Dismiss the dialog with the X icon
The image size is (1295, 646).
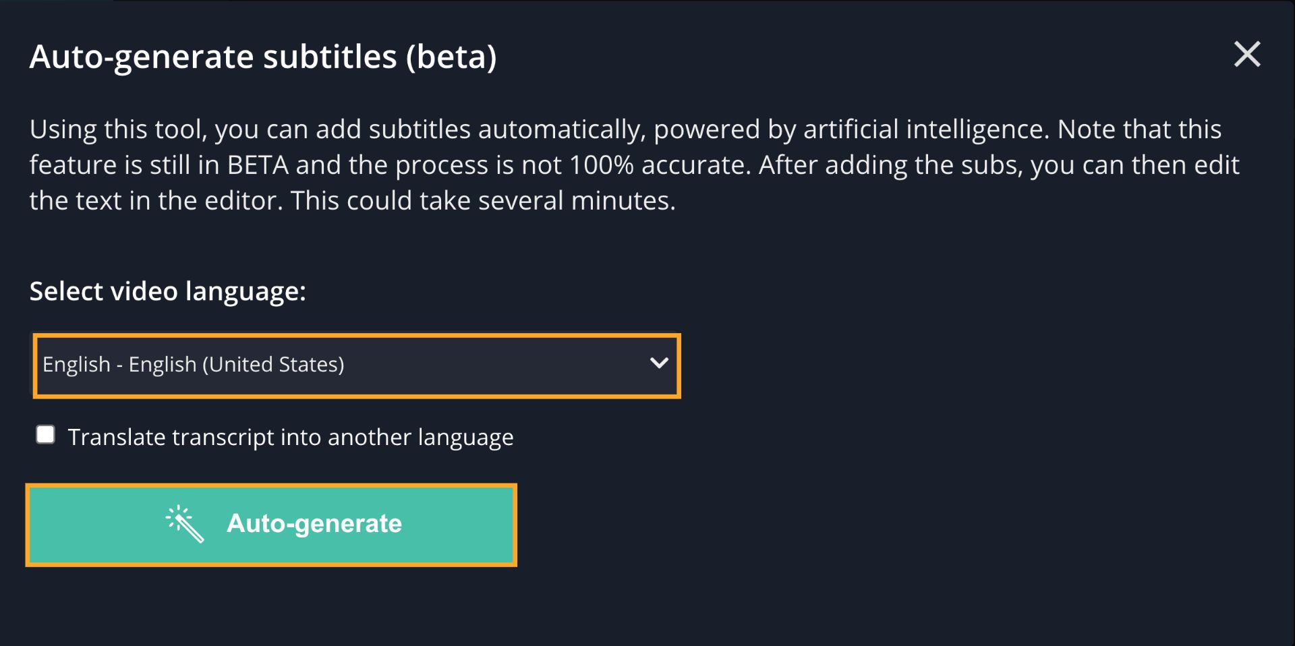[1247, 55]
